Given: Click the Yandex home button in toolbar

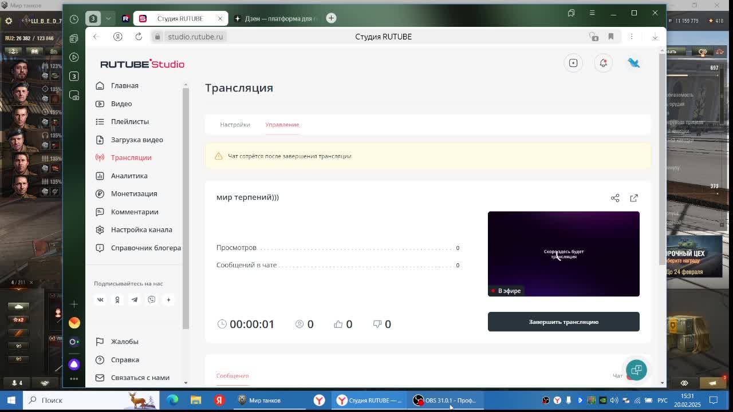Looking at the screenshot, I should (117, 37).
